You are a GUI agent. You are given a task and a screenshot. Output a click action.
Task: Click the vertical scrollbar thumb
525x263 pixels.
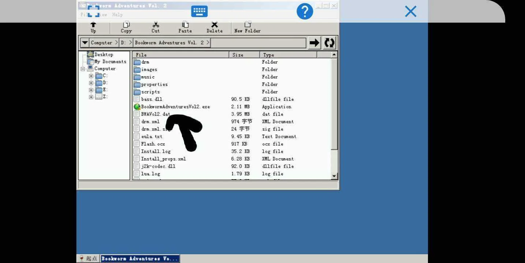(334, 103)
